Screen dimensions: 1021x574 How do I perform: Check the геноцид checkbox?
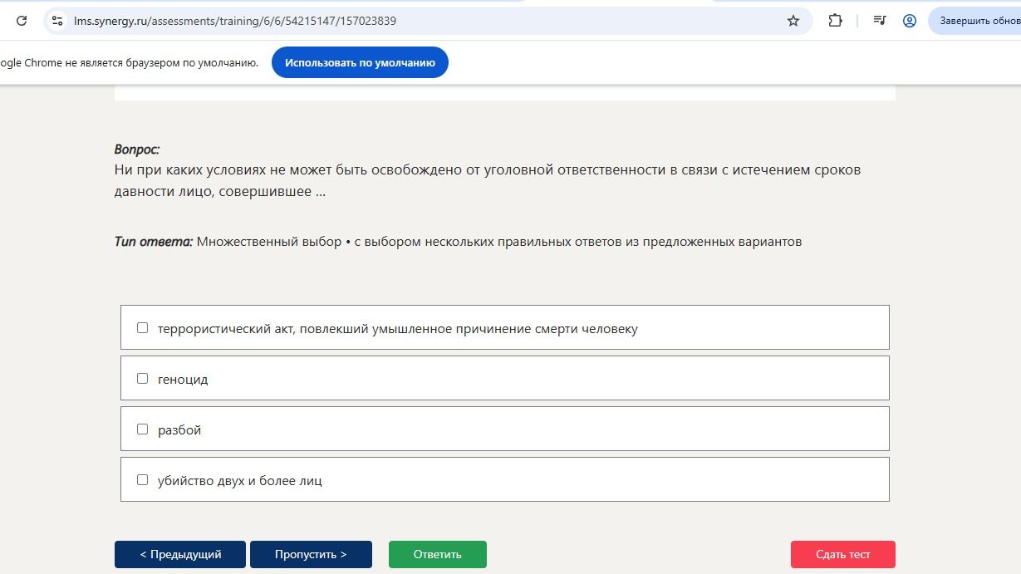pyautogui.click(x=142, y=379)
